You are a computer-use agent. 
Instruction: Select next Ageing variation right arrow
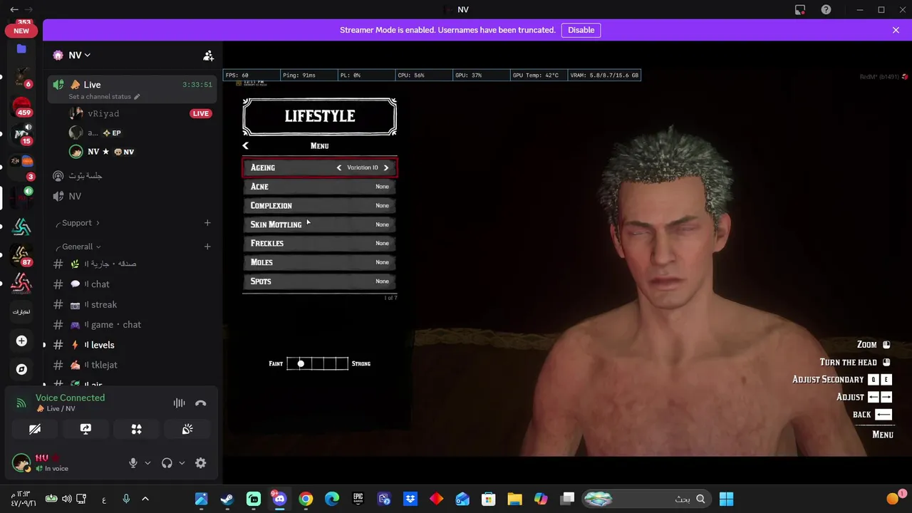coord(386,167)
